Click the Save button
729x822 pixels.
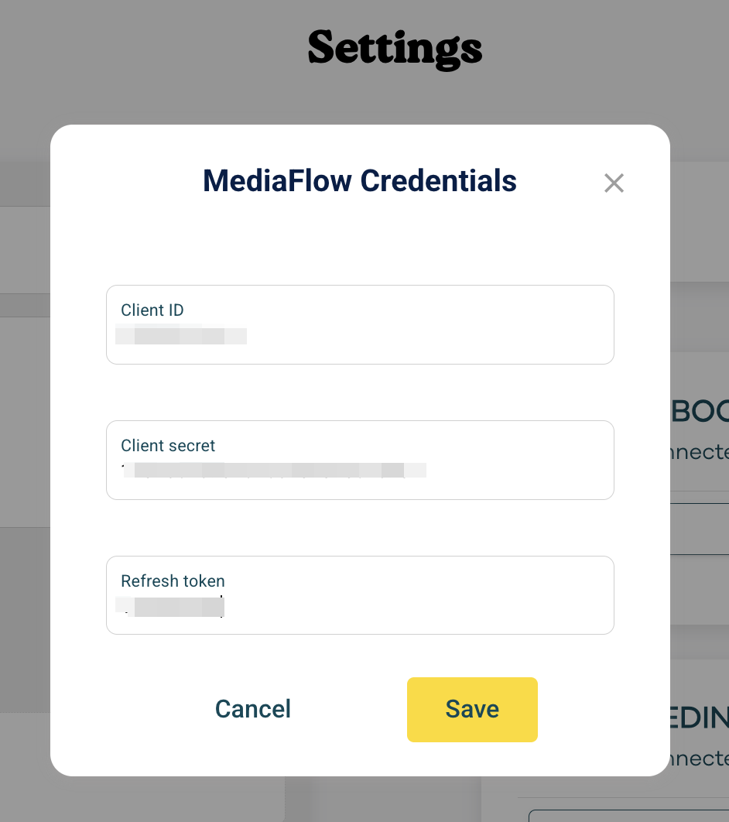click(x=472, y=709)
